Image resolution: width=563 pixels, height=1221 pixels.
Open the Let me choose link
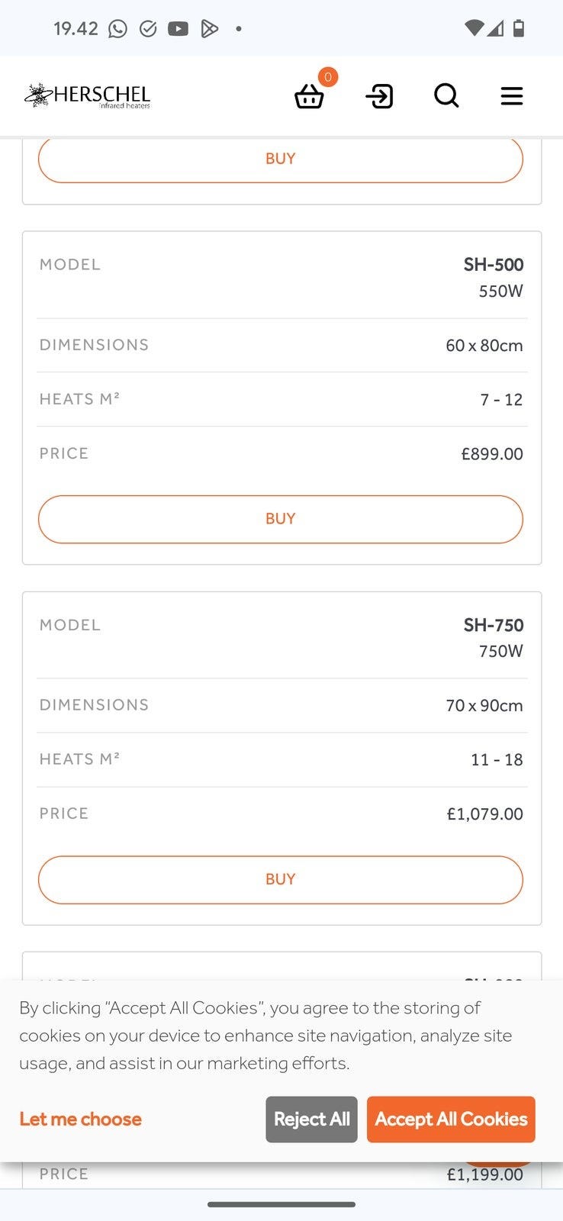[81, 1119]
